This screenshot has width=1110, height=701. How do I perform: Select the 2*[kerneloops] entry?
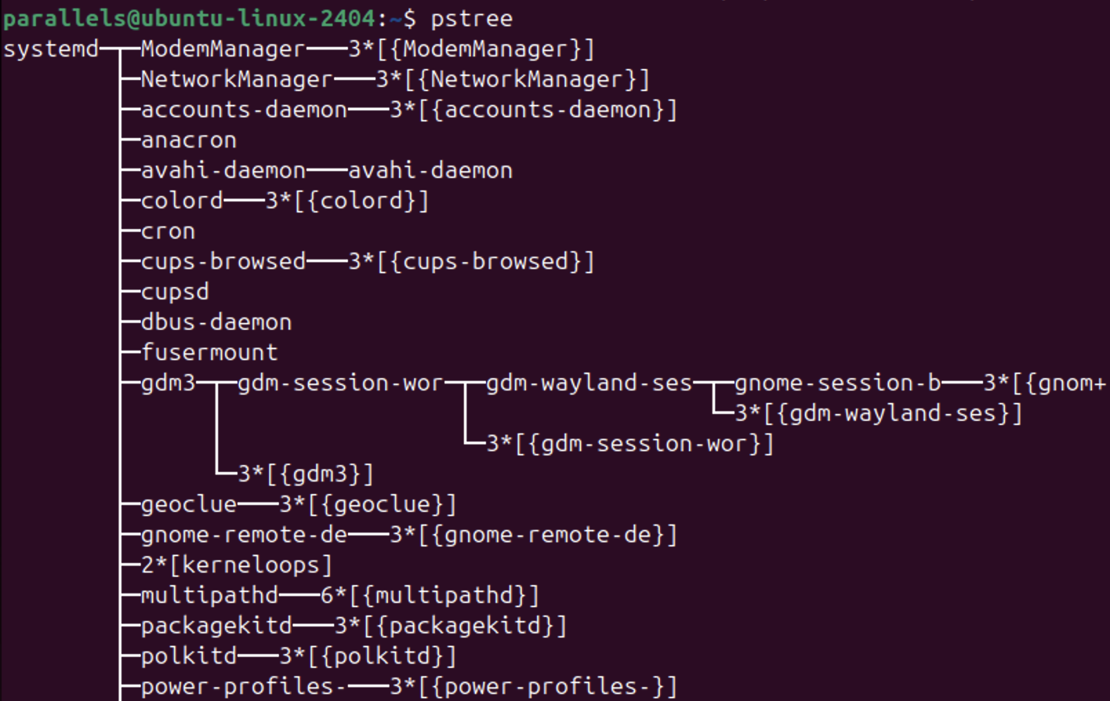click(237, 566)
